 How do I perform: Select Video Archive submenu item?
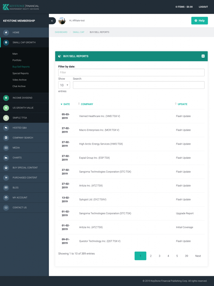pos(19,80)
